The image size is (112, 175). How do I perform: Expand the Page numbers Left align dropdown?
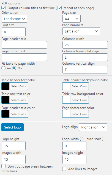click(x=81, y=31)
